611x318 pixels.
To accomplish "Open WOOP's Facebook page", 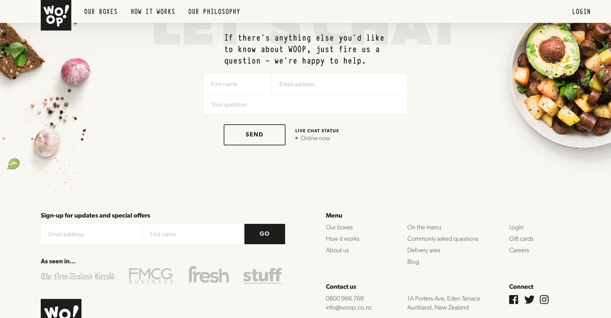I will point(514,299).
